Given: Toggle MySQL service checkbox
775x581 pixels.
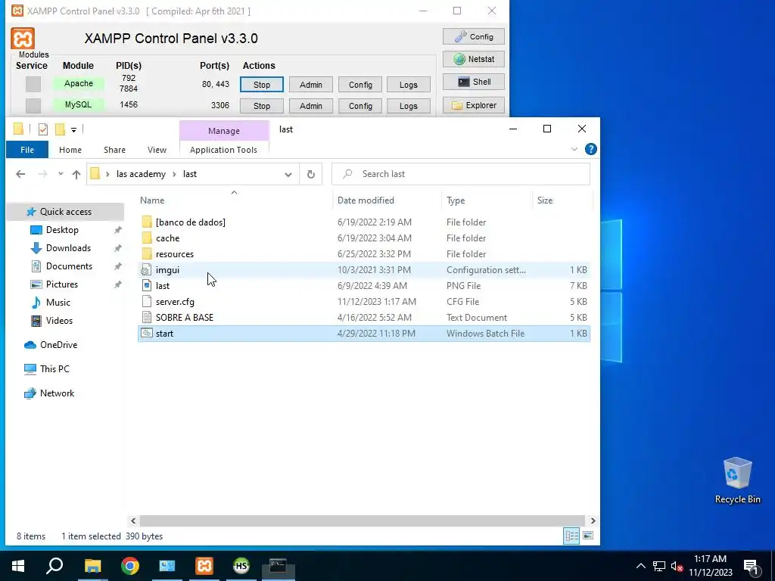Looking at the screenshot, I should pos(33,105).
